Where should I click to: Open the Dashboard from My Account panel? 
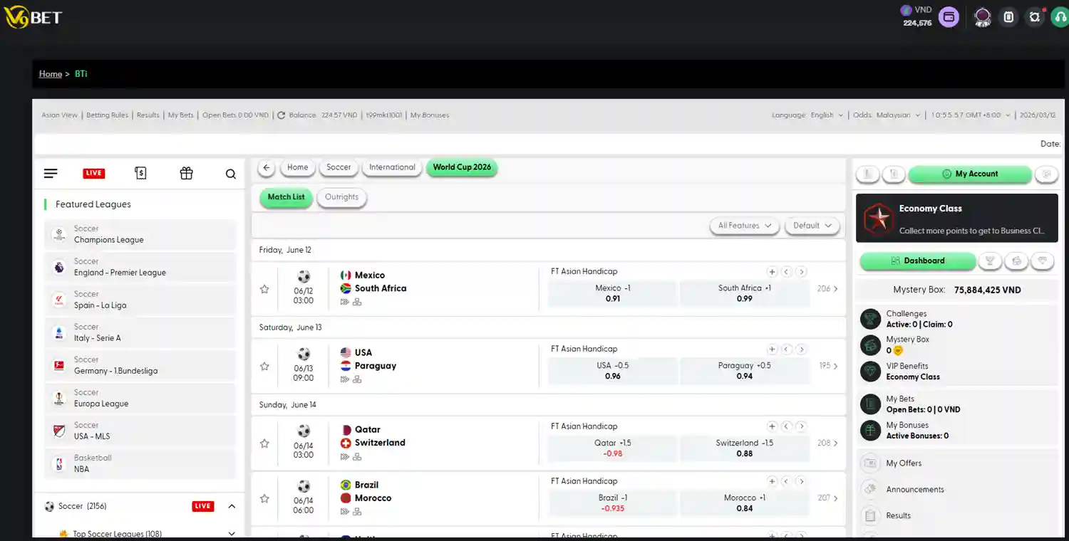[x=917, y=261]
